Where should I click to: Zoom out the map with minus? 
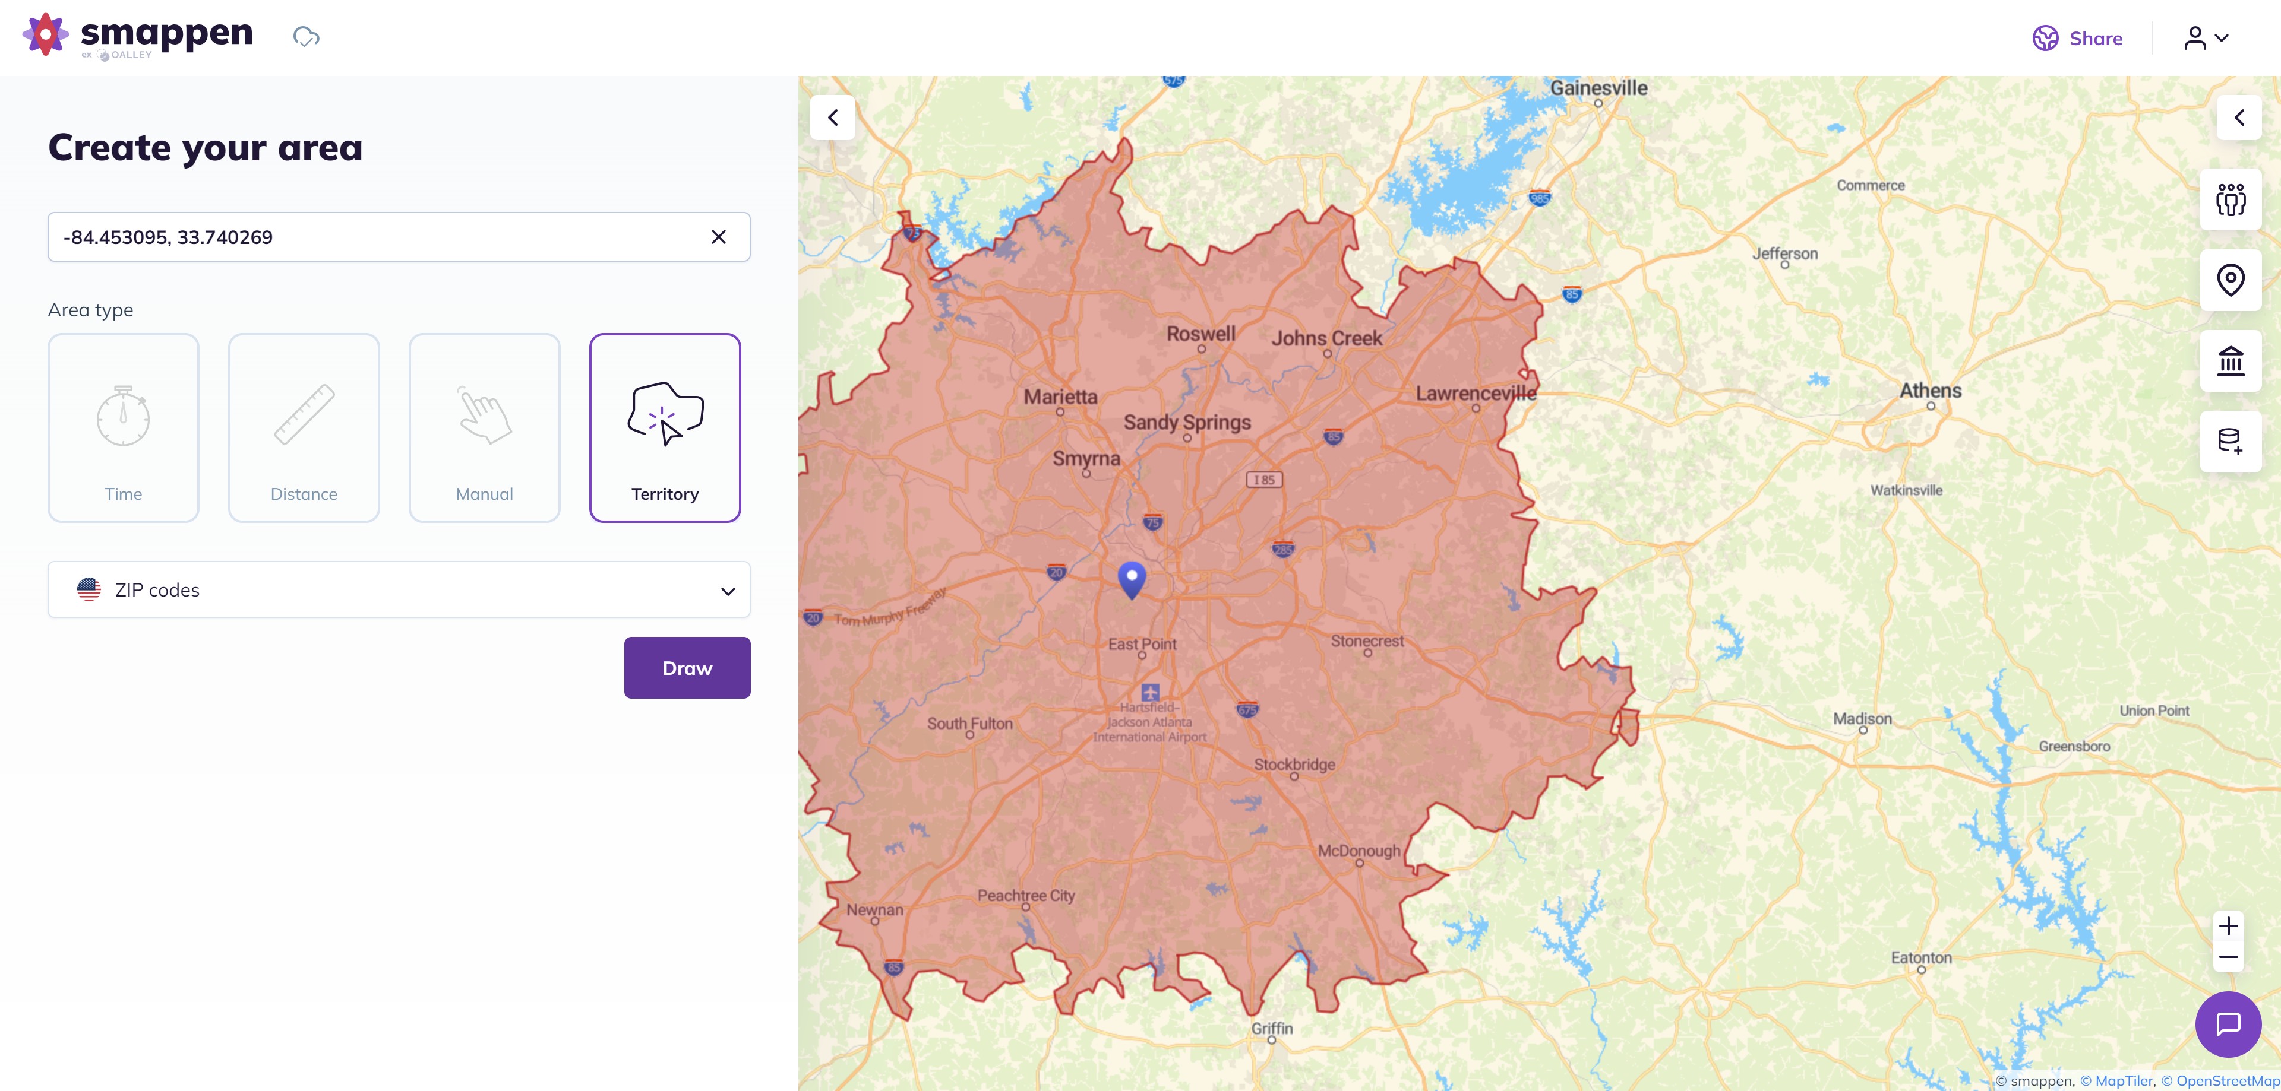(2228, 957)
